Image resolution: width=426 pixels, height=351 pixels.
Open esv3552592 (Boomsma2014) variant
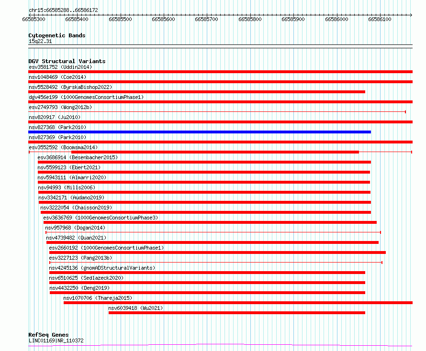(x=63, y=147)
